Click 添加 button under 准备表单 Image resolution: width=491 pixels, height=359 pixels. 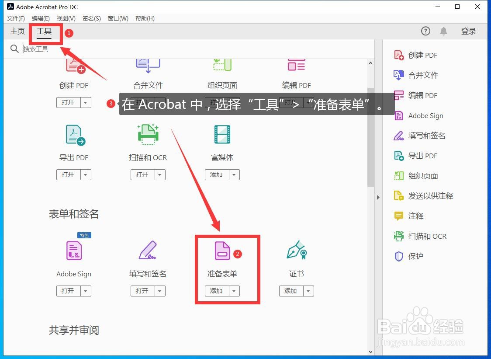pyautogui.click(x=217, y=291)
